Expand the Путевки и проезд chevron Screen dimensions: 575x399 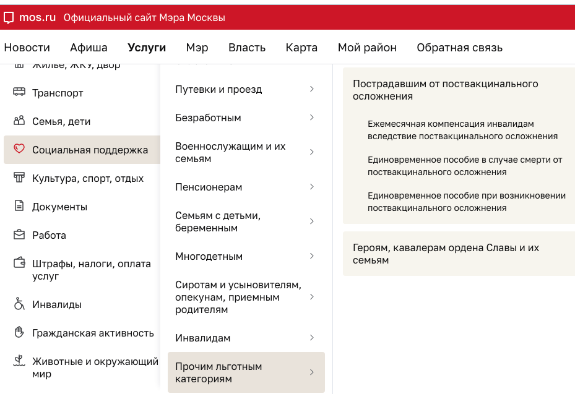pos(312,89)
